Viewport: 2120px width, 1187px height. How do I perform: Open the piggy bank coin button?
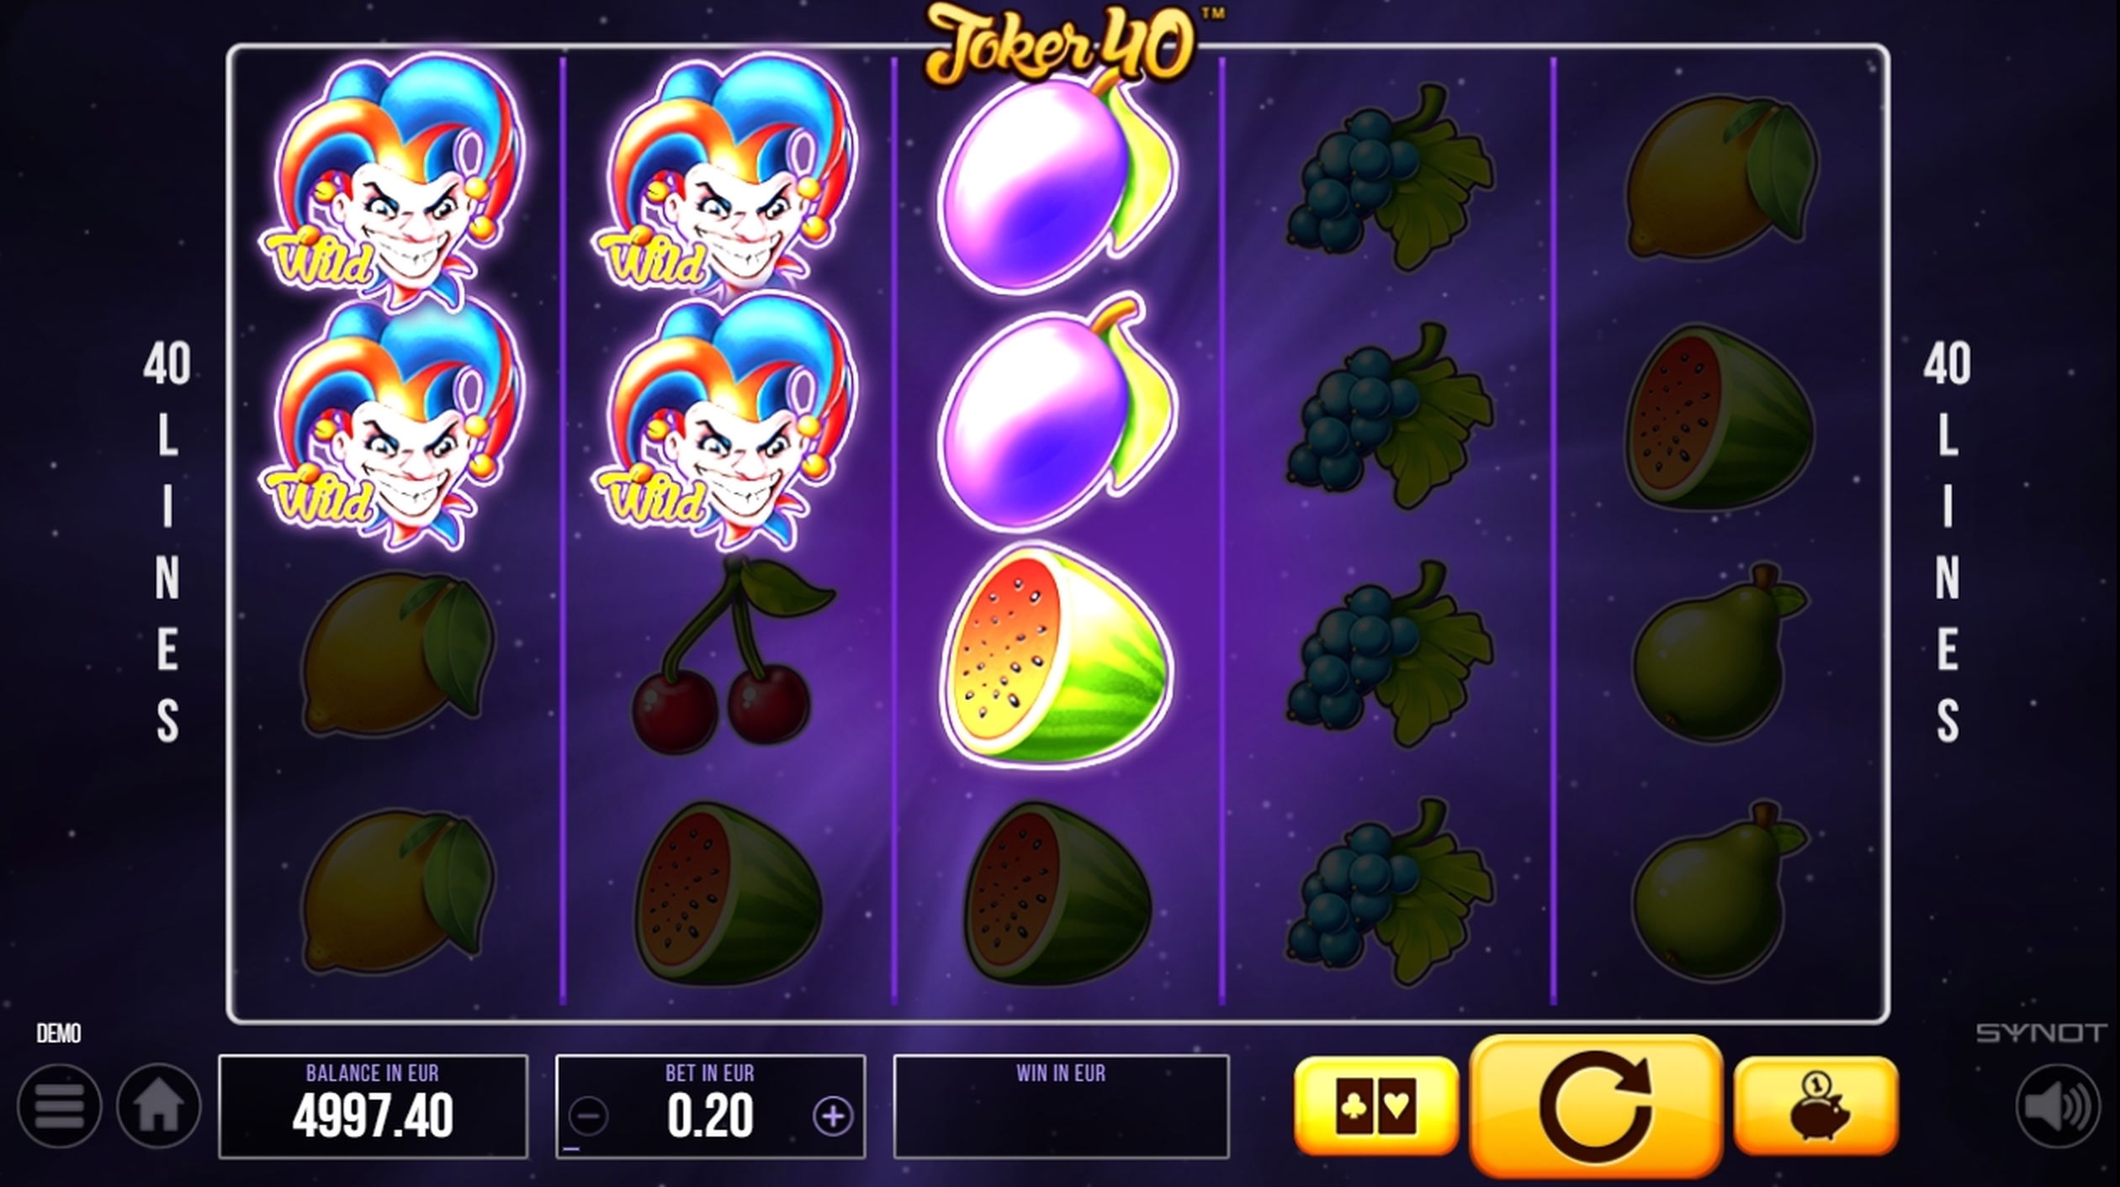pyautogui.click(x=1816, y=1105)
